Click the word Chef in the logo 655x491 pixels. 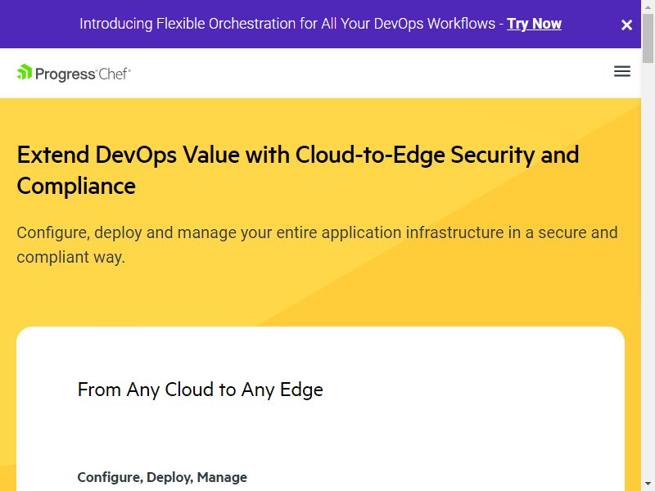pyautogui.click(x=114, y=74)
